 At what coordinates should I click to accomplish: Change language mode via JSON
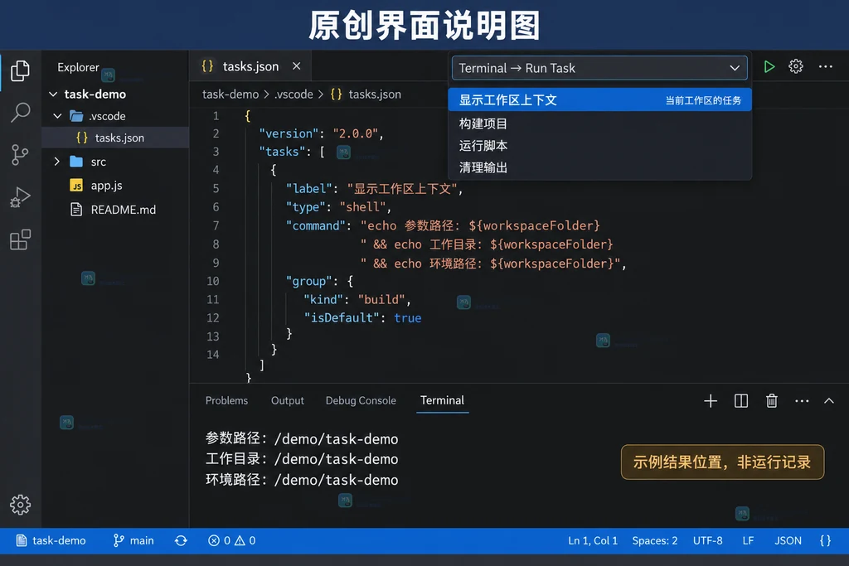[x=788, y=540]
